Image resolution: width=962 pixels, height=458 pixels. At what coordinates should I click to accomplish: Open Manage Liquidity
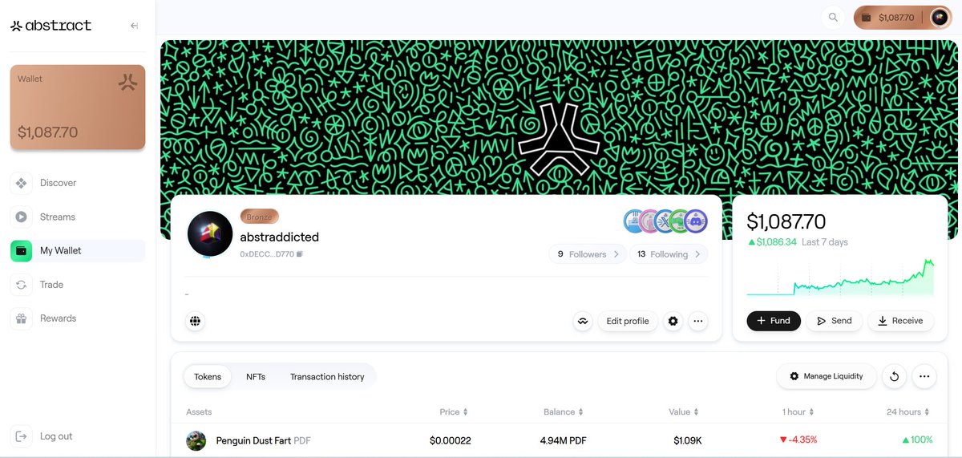coord(826,376)
